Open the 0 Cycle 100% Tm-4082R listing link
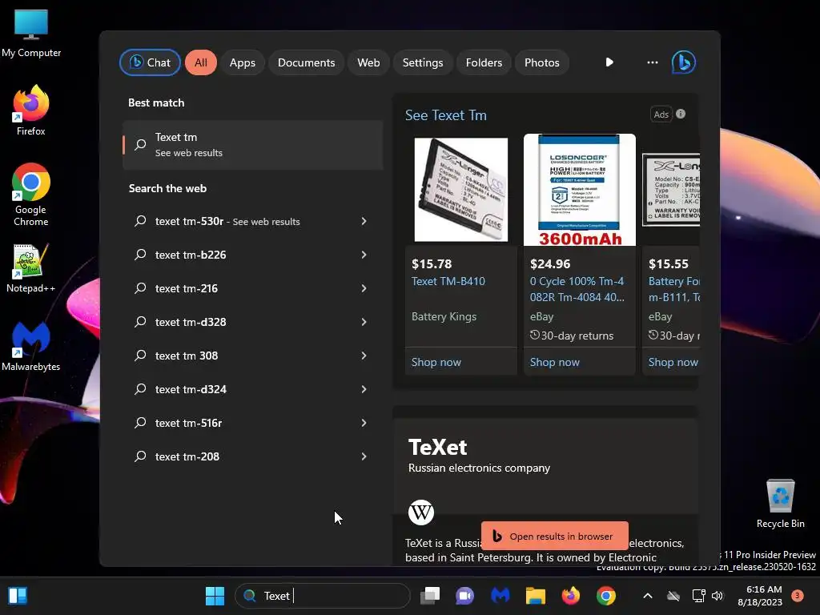 click(x=577, y=289)
